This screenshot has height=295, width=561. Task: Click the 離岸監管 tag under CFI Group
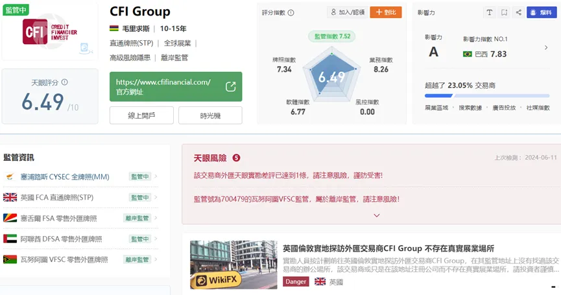click(174, 58)
